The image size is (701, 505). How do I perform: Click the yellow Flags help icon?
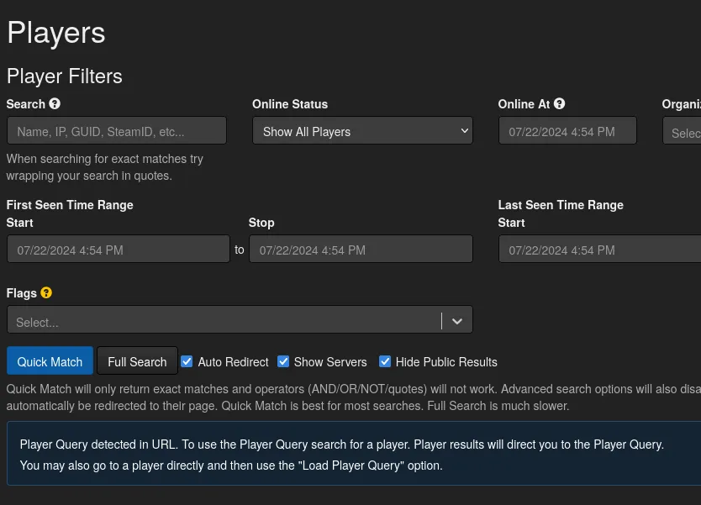click(x=46, y=293)
